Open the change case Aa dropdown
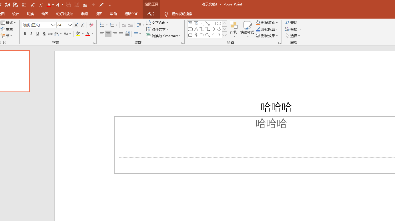 (67, 34)
